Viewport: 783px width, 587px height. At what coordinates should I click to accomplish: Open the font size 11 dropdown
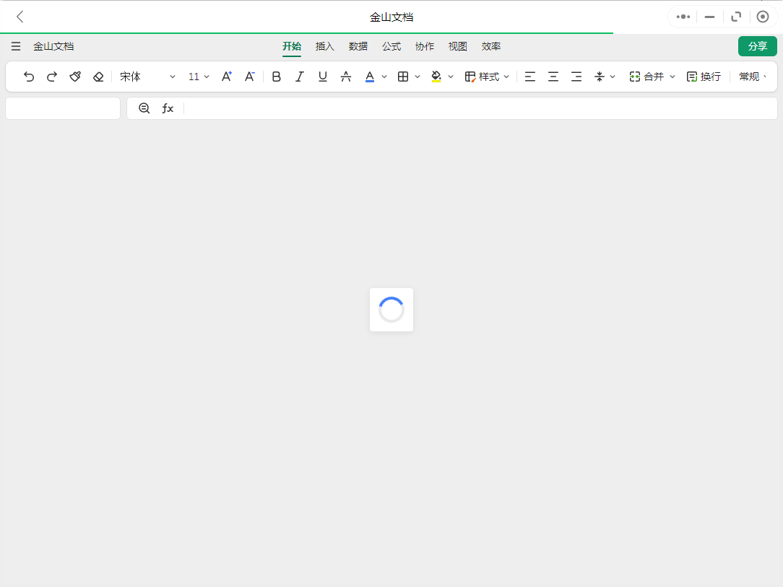point(199,77)
